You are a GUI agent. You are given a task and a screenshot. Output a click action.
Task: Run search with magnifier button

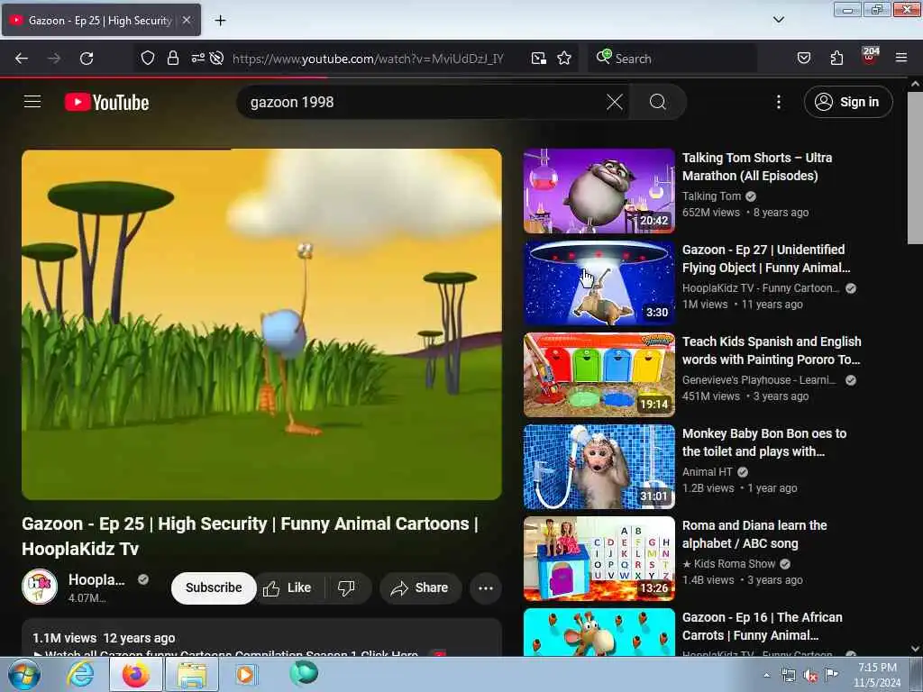(x=657, y=102)
